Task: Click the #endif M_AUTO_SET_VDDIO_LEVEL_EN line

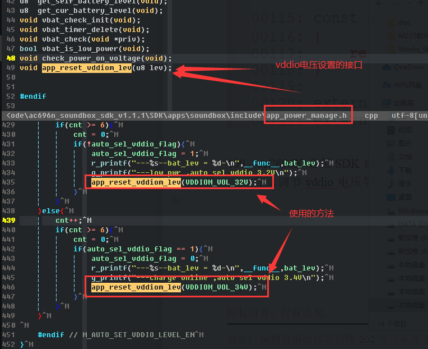Action: 116,335
